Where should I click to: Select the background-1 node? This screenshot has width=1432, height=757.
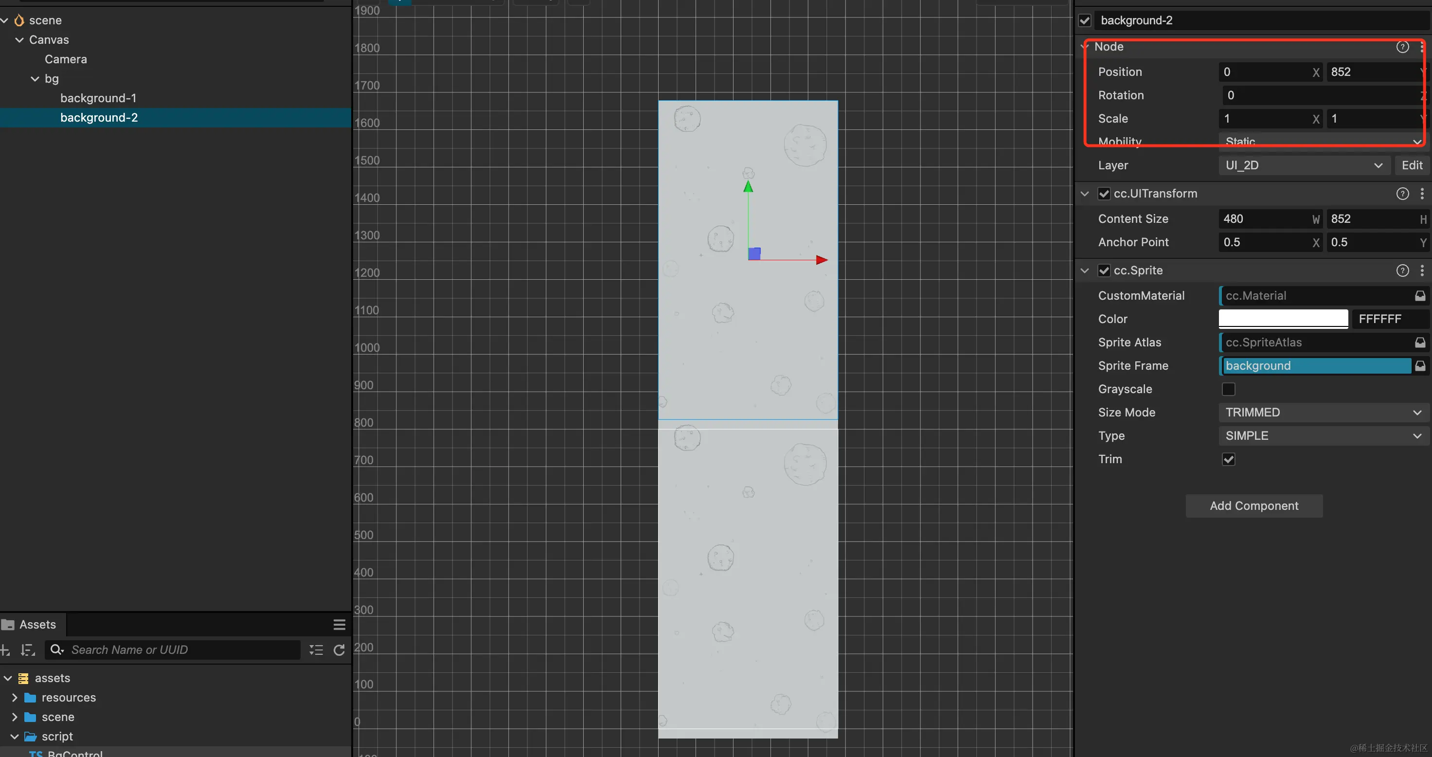pos(98,98)
